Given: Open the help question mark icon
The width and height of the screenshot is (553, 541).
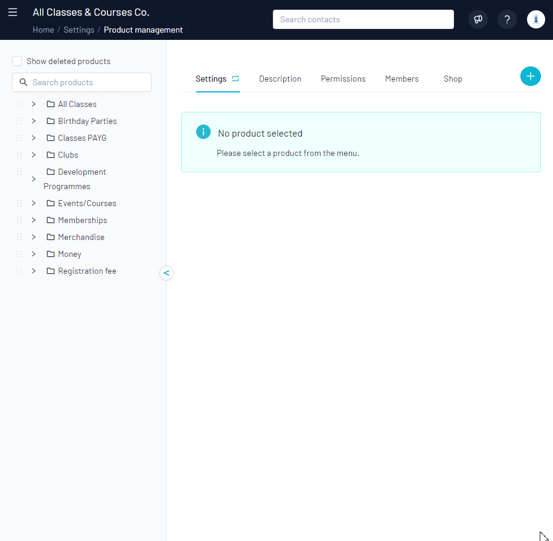Looking at the screenshot, I should click(x=507, y=19).
